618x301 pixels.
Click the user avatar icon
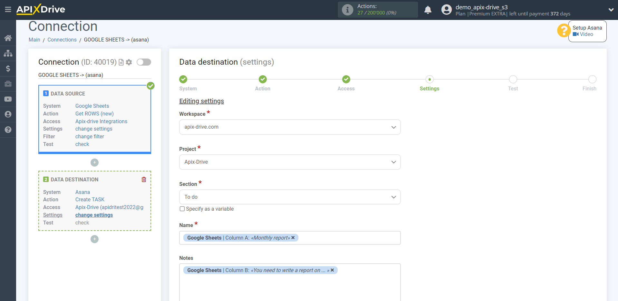447,10
